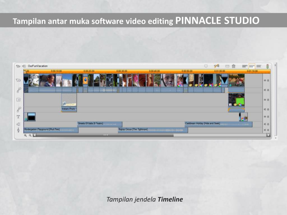Click the audio speaker icon beside OurFunVacation
The width and height of the screenshot is (287, 215).
[24, 66]
